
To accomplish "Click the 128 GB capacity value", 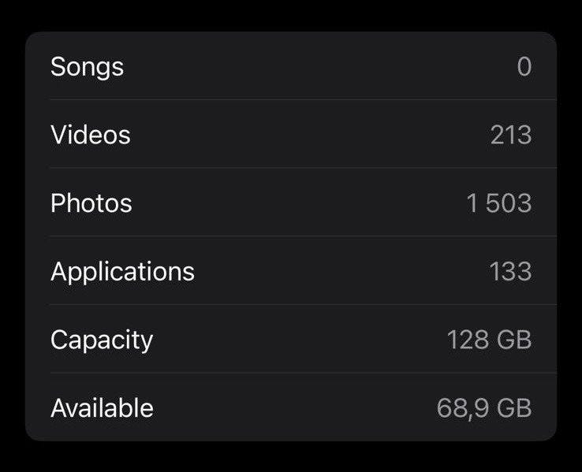I will [489, 340].
